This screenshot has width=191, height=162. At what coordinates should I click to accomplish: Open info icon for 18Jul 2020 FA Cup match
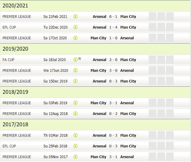[75, 60]
